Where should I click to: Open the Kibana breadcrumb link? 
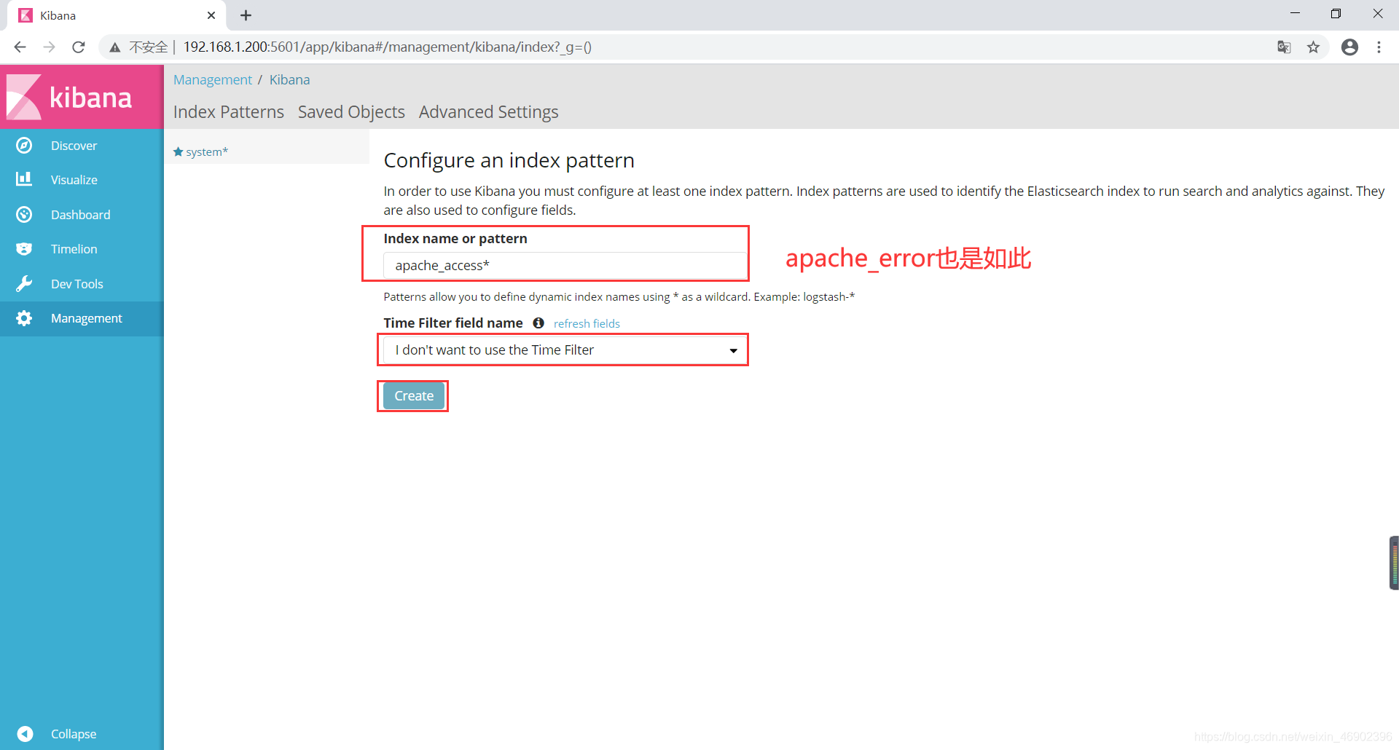tap(290, 80)
